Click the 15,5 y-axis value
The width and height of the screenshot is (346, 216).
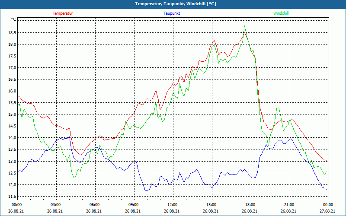[13, 103]
